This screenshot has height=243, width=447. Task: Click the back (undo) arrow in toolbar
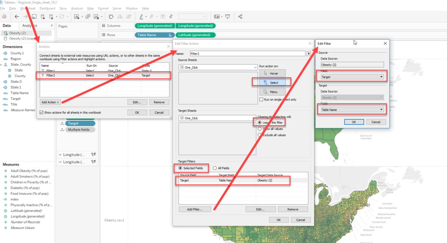(x=17, y=17)
